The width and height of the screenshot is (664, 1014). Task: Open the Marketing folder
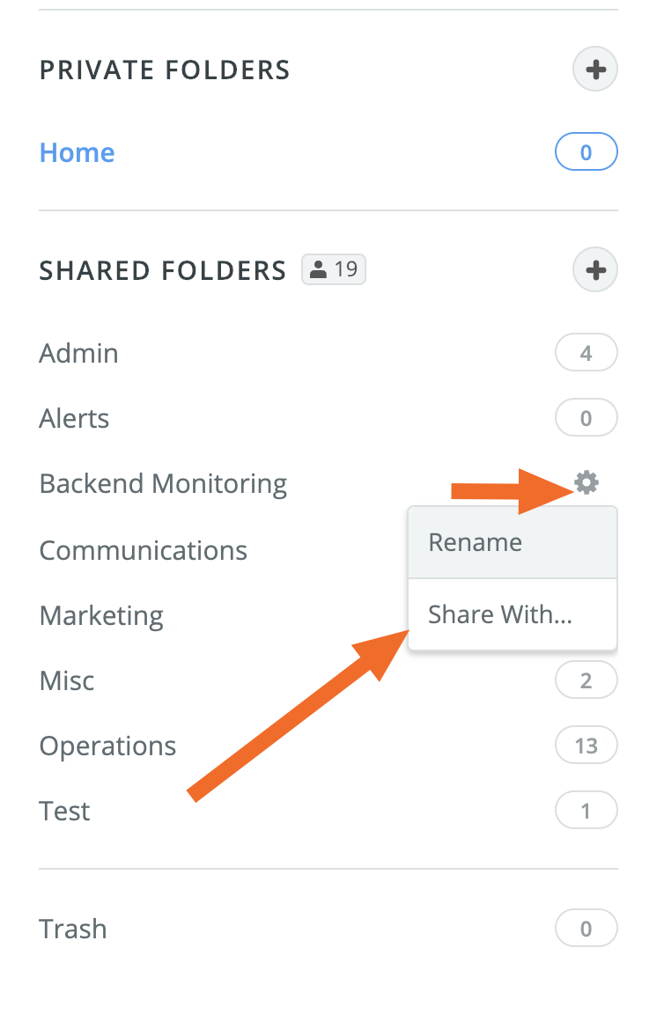click(x=102, y=615)
